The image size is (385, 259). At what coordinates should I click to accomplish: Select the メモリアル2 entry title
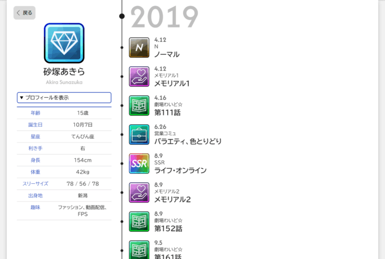click(x=172, y=199)
